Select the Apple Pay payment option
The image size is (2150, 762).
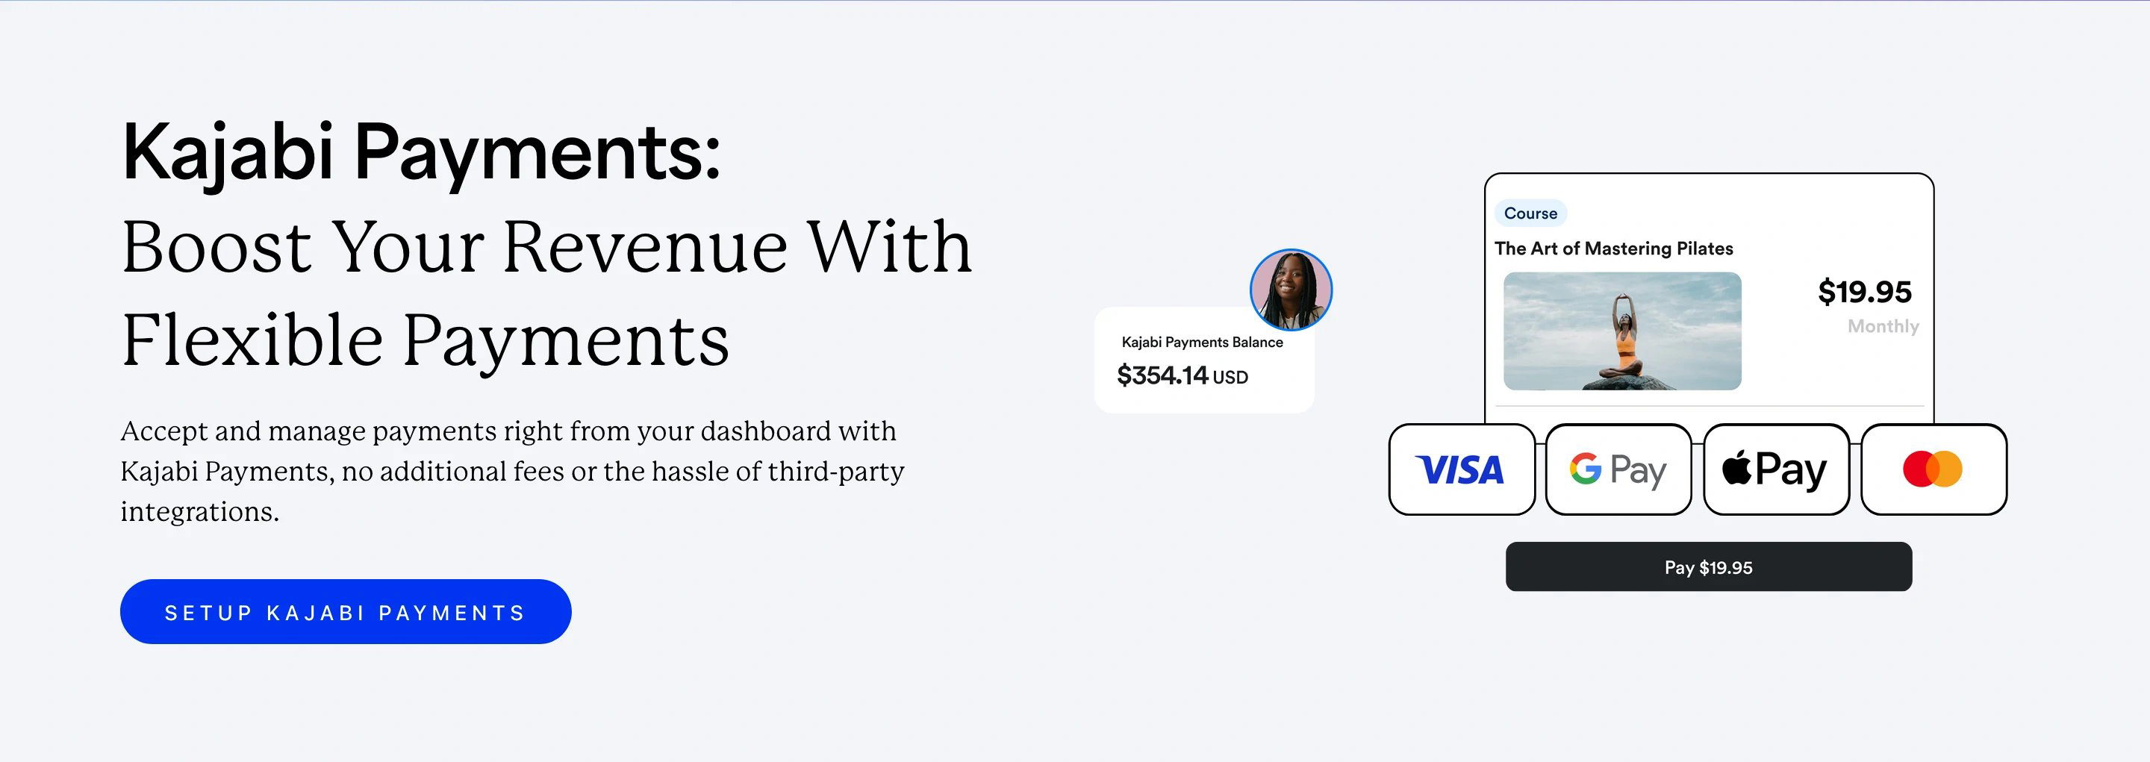tap(1776, 470)
